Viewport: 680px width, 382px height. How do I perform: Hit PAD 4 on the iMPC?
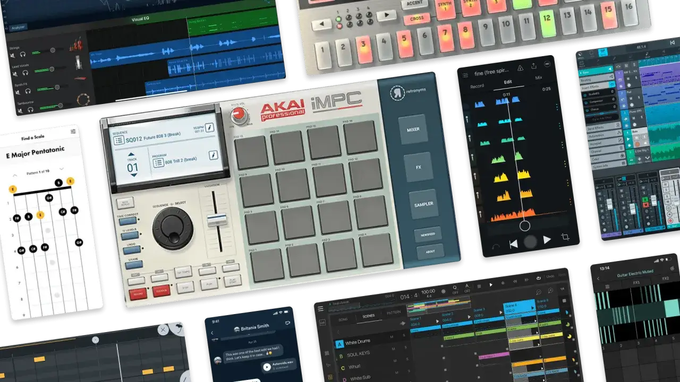tap(376, 249)
